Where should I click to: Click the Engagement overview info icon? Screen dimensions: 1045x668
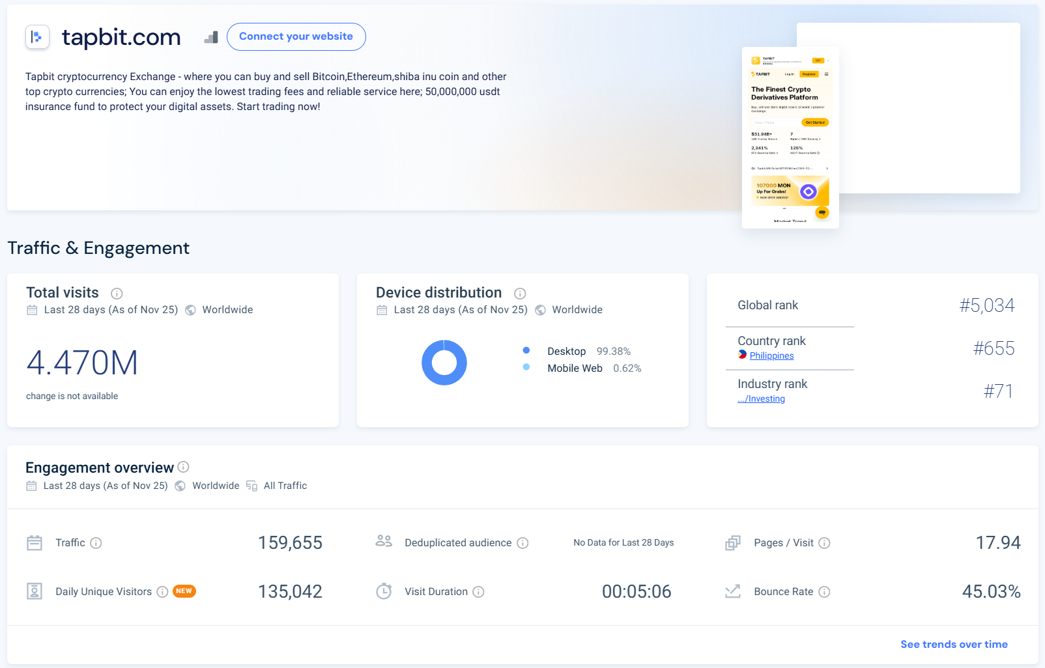click(x=184, y=467)
